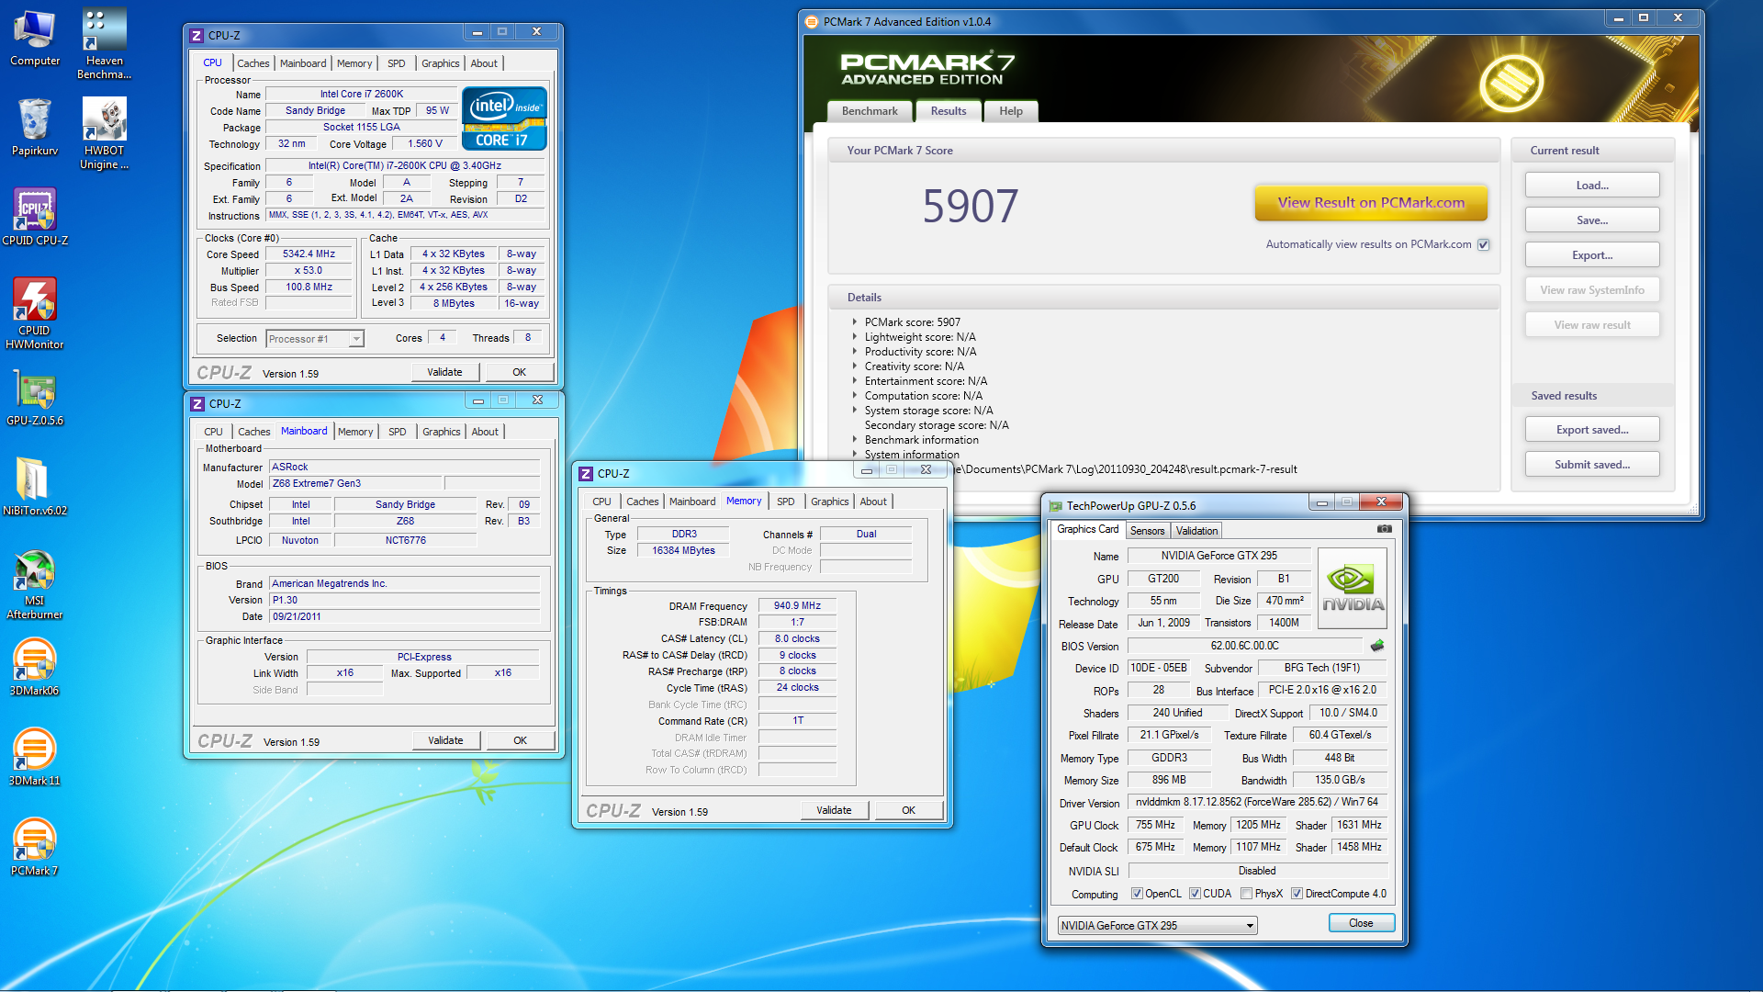This screenshot has width=1763, height=992.
Task: Expand the Lightweight score details entry
Action: click(x=855, y=337)
